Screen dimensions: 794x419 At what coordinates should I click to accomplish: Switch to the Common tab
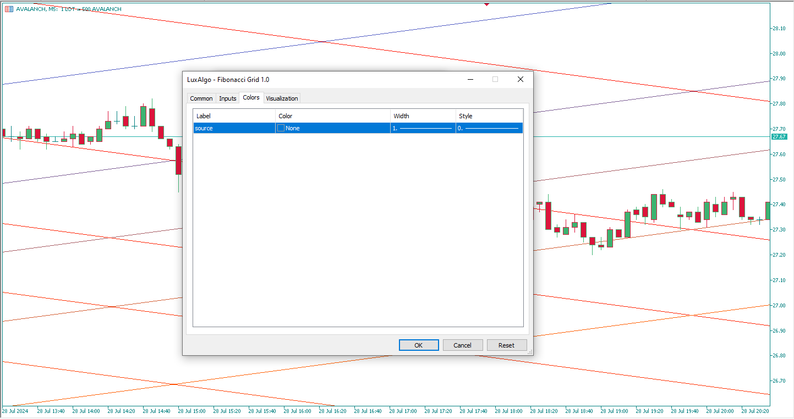[201, 98]
